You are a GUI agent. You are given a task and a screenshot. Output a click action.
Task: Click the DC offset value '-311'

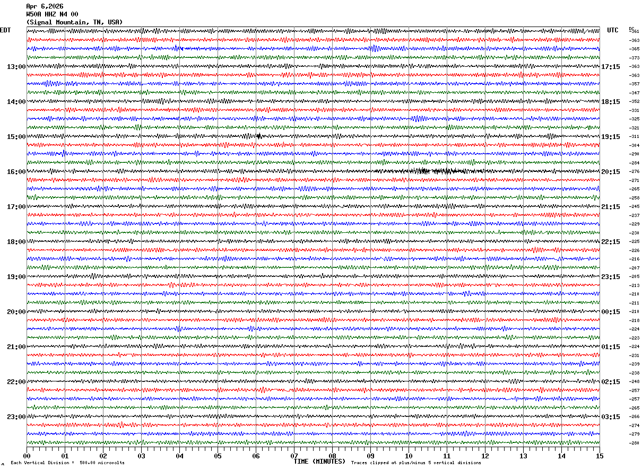634,136
